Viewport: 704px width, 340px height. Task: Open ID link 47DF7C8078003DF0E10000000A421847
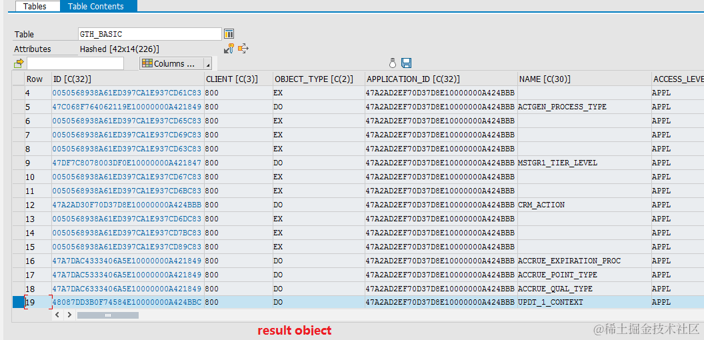[127, 163]
